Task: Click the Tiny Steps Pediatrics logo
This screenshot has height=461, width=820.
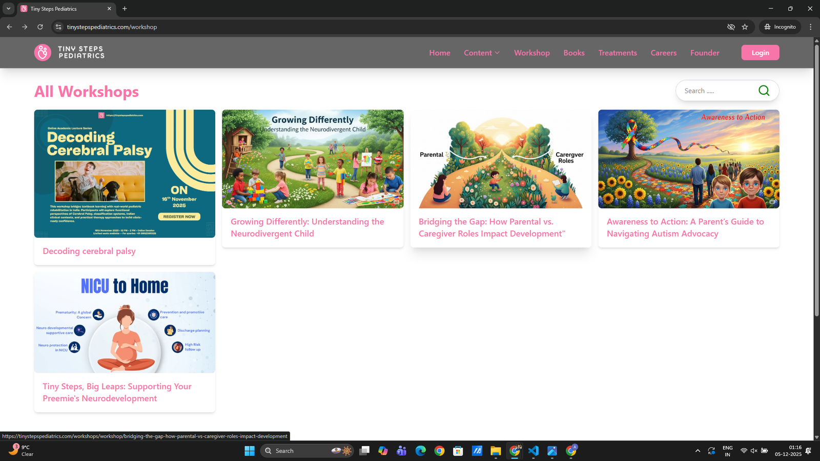Action: coord(69,52)
